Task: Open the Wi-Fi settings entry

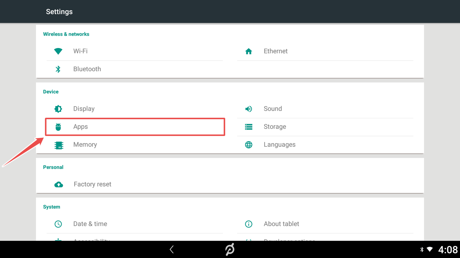Action: [x=80, y=51]
